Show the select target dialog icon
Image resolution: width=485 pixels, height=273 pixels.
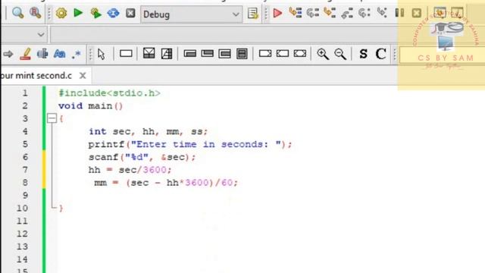(252, 14)
